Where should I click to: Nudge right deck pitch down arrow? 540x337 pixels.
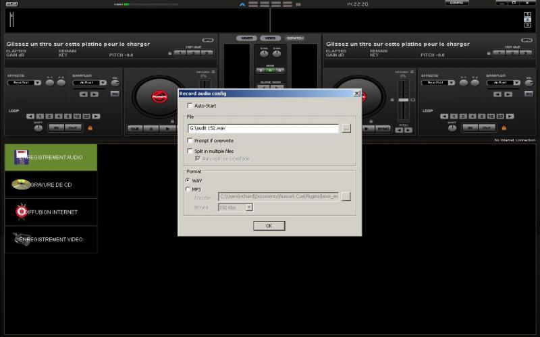point(399,130)
